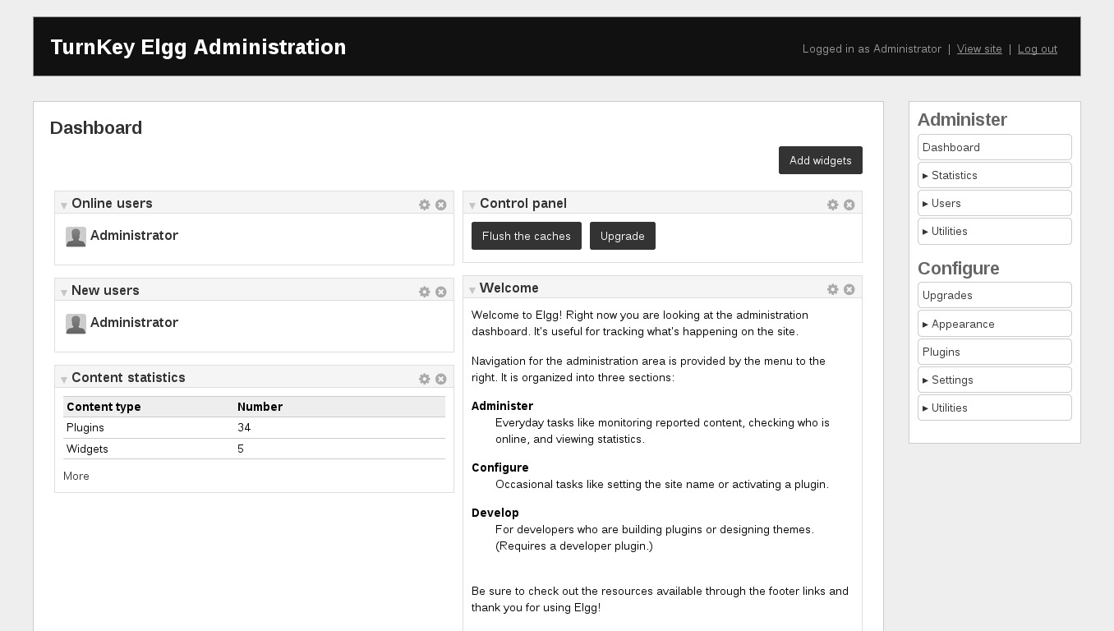Open the Plugins menu item
The image size is (1114, 631).
point(994,352)
